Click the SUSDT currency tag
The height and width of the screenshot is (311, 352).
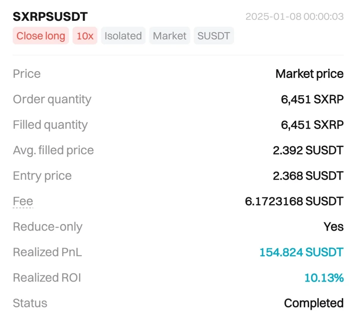pos(214,36)
